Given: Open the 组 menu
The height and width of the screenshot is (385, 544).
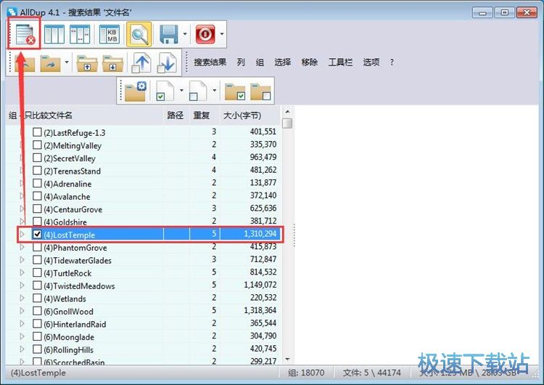Looking at the screenshot, I should [x=260, y=62].
